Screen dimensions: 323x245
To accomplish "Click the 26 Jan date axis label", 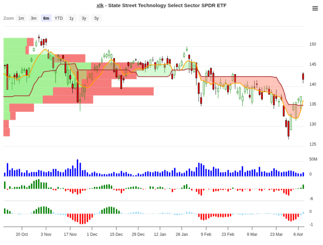I will pos(182,234).
